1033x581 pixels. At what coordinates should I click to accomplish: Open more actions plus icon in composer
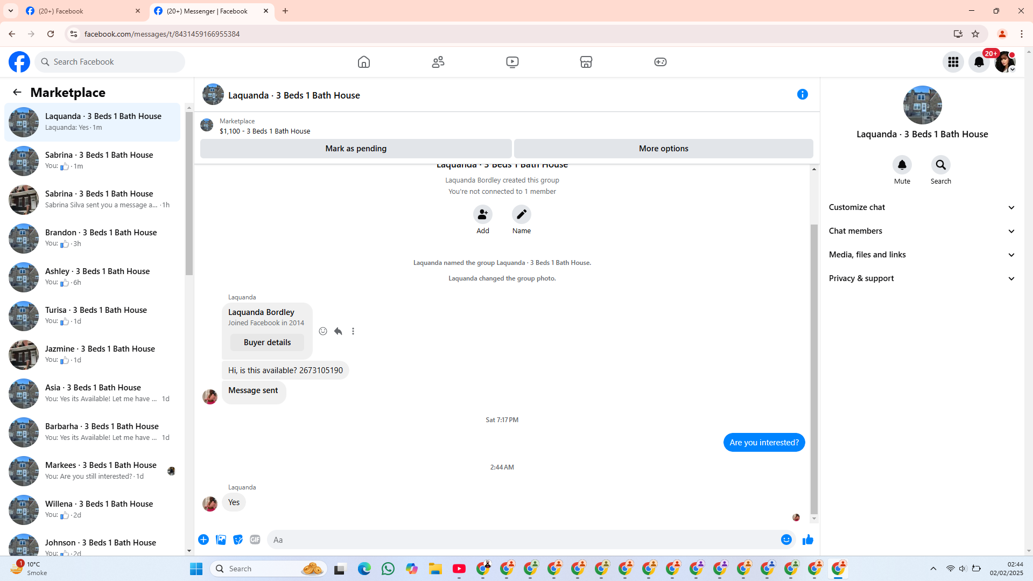203,540
